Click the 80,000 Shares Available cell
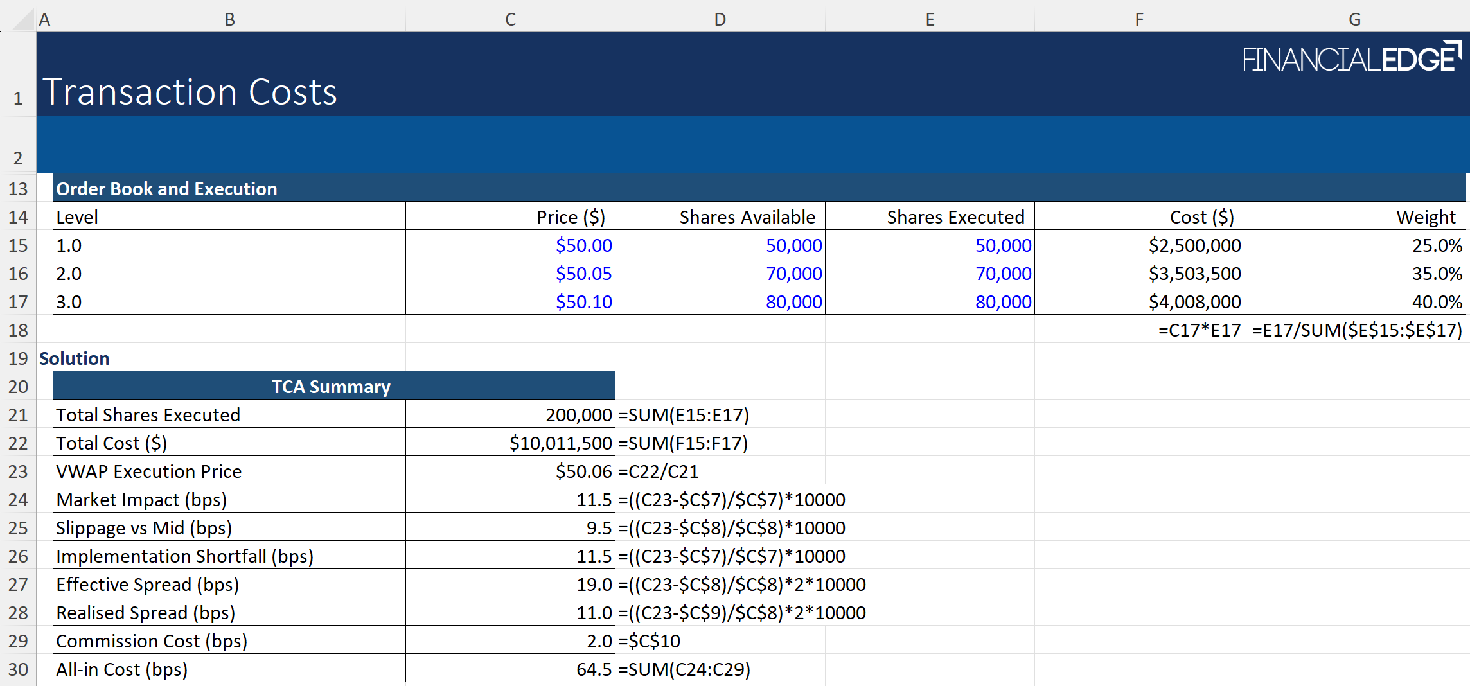The width and height of the screenshot is (1470, 686). coord(793,302)
